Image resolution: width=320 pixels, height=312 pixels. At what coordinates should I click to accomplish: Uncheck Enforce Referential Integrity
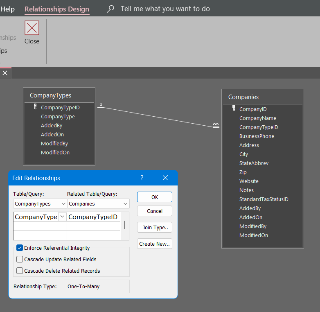pyautogui.click(x=20, y=248)
